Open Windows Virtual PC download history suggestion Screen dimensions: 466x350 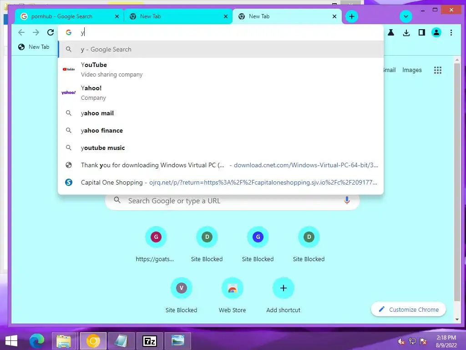[x=221, y=165]
